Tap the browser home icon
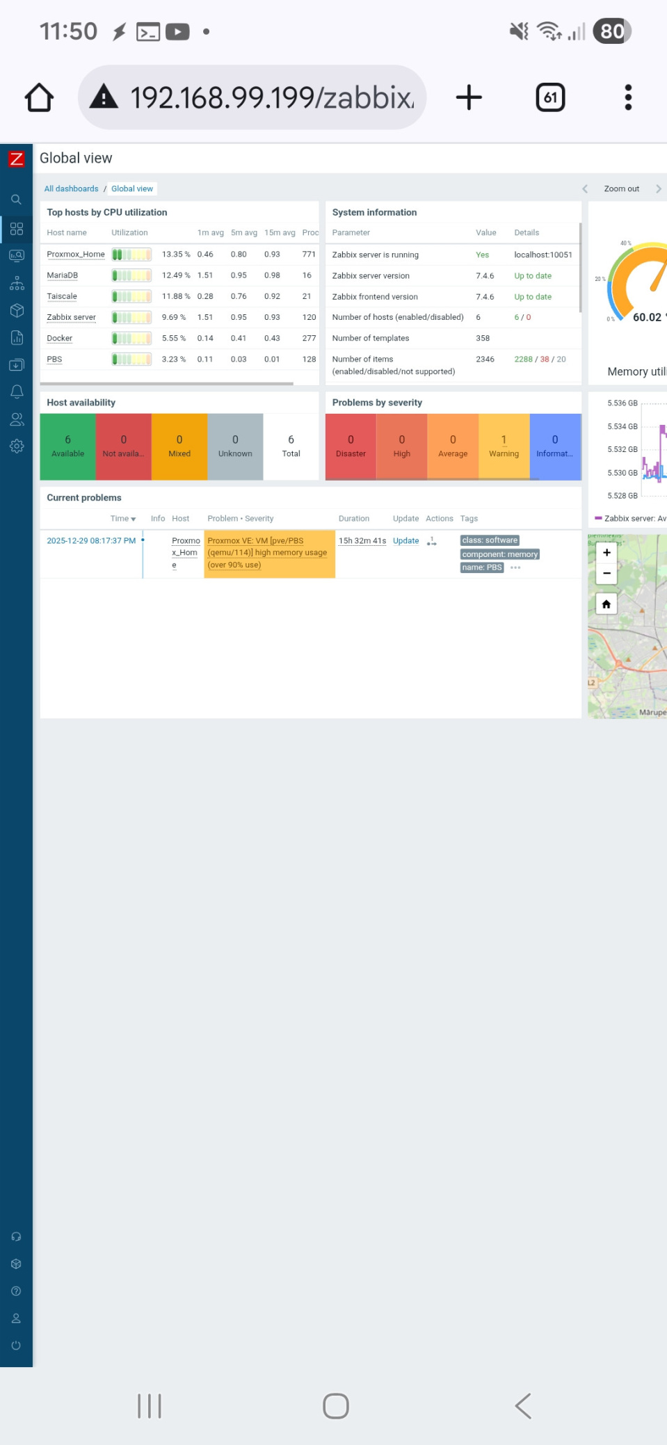This screenshot has width=667, height=1445. [39, 97]
